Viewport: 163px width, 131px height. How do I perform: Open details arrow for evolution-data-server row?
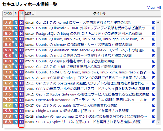154,50
